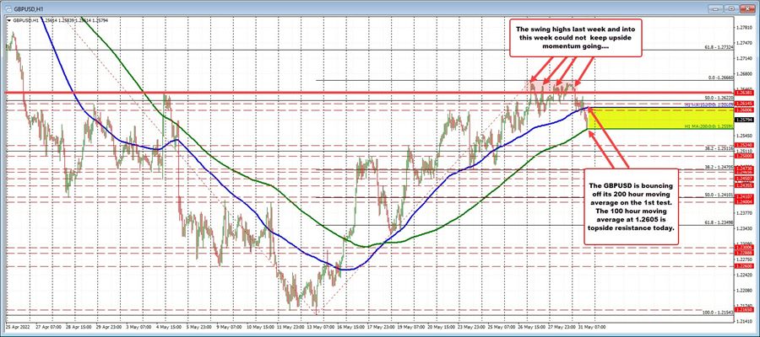Click the red 1.26381 price tag on scale
This screenshot has height=337, width=760.
point(743,92)
